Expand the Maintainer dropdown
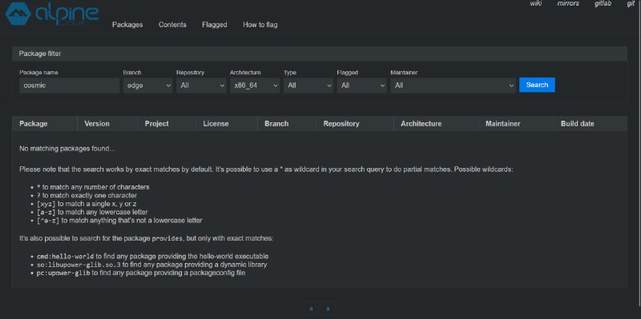641x319 pixels. [453, 86]
